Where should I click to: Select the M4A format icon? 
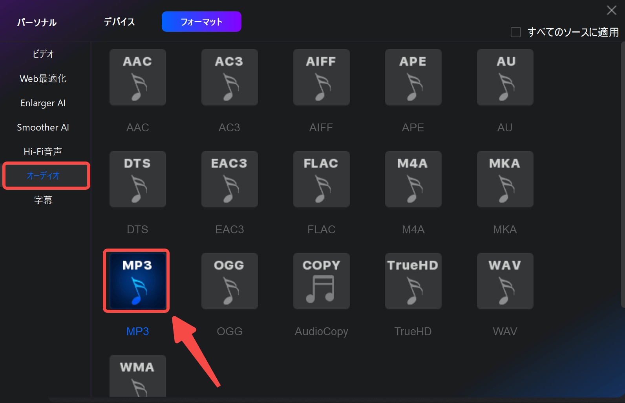413,179
